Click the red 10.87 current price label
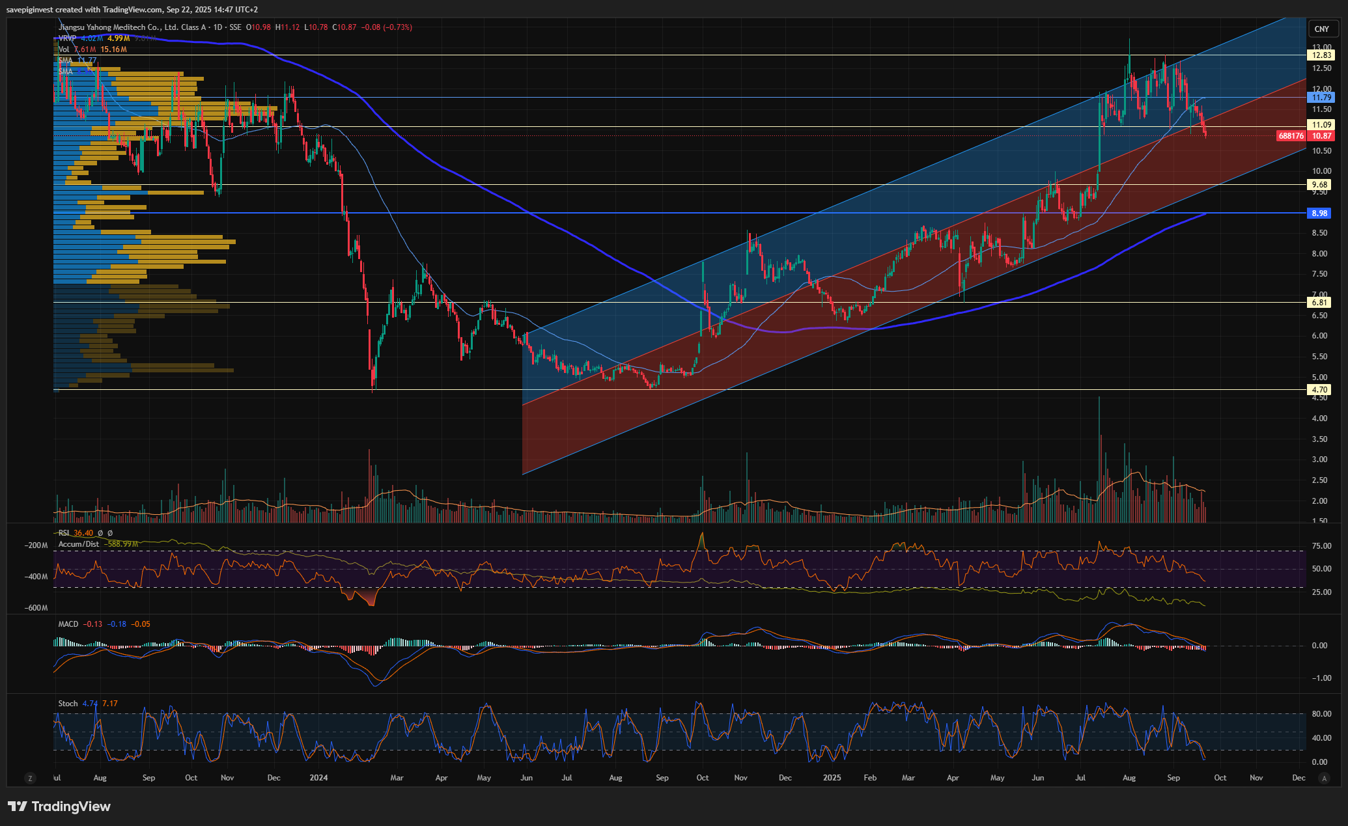 click(x=1321, y=136)
